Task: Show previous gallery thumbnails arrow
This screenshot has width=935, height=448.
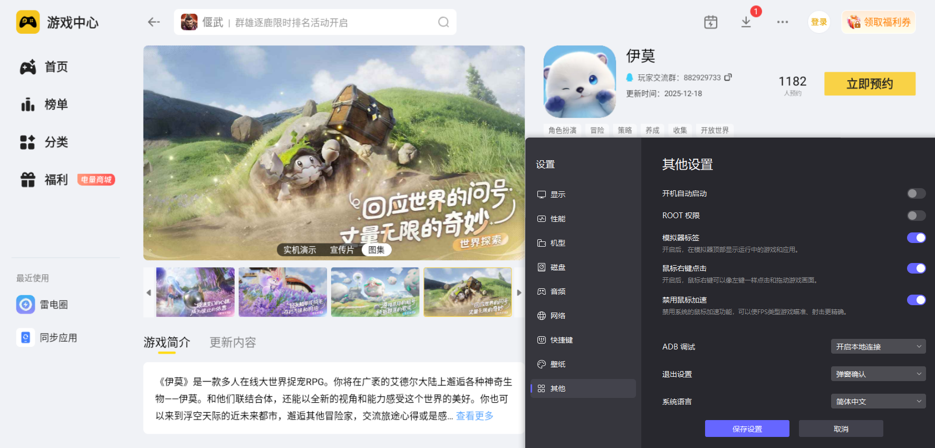Action: (x=149, y=293)
